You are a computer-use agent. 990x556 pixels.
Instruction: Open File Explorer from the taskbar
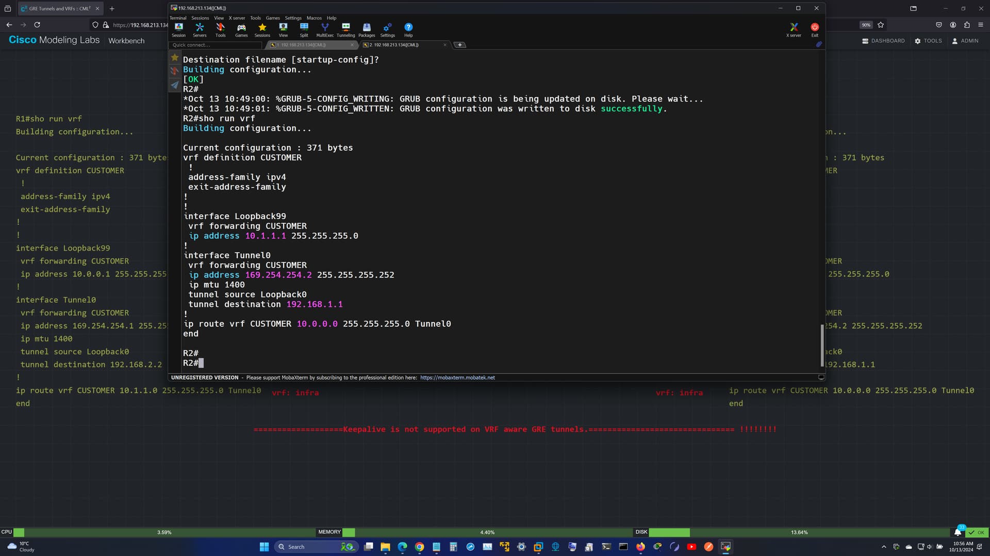pyautogui.click(x=385, y=547)
